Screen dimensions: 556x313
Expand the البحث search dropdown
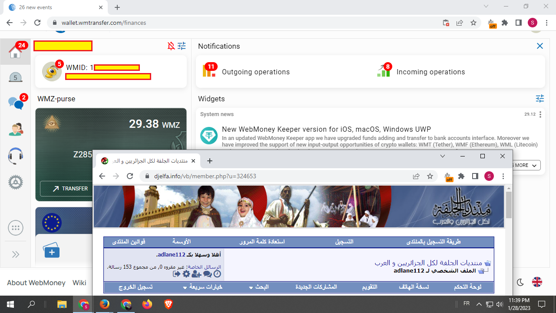click(259, 287)
